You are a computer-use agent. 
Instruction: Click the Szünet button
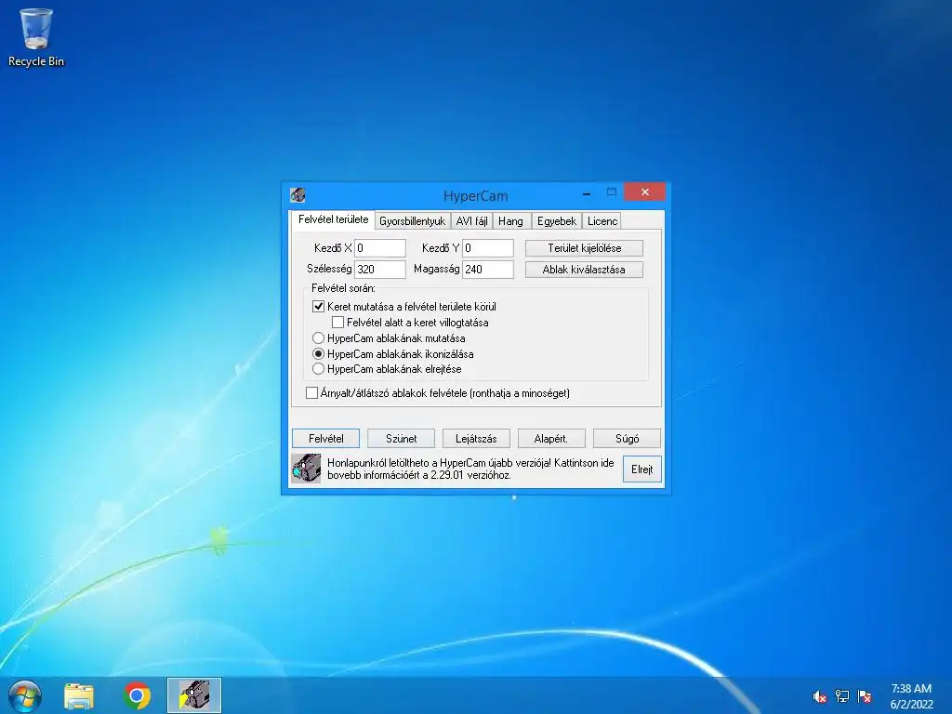(x=402, y=439)
